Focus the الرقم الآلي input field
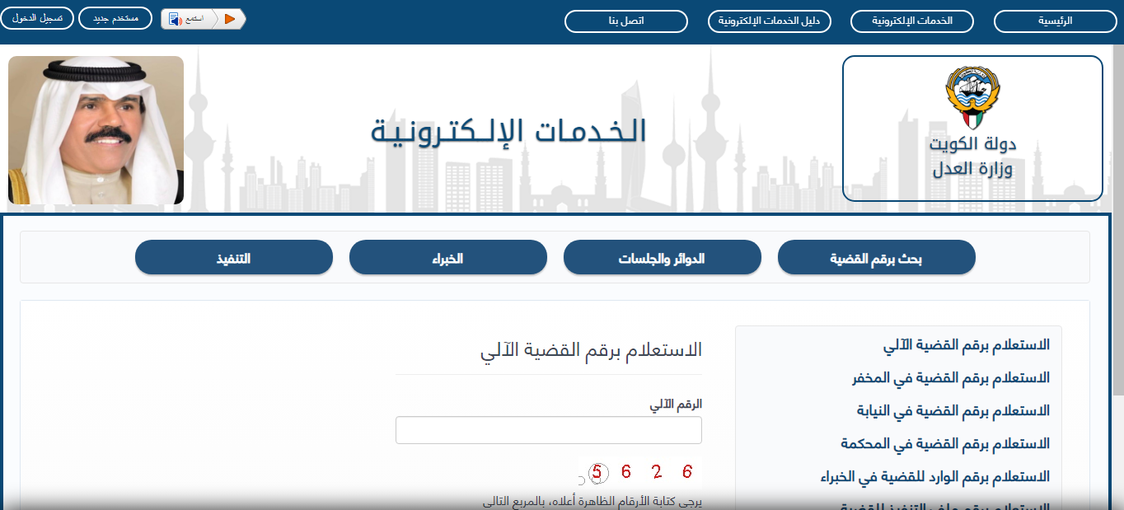The image size is (1124, 510). coord(549,430)
